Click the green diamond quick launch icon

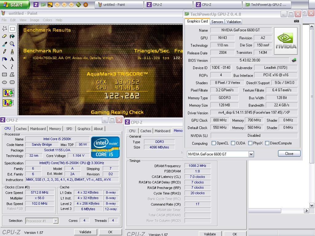pos(78,4)
